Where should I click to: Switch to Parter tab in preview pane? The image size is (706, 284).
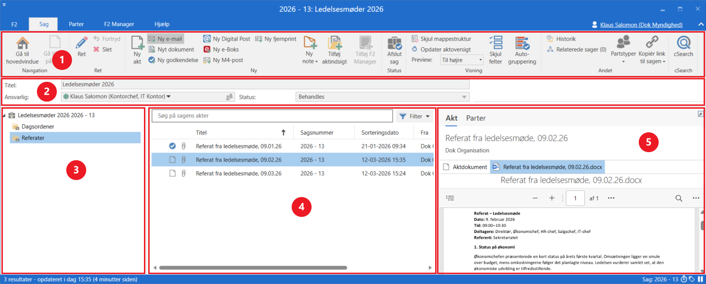(476, 118)
